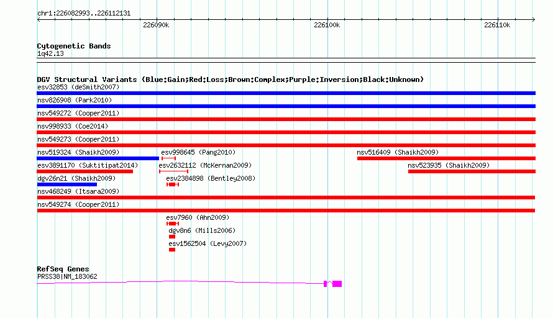Click the esv3891170 (Suktitipat2014) label
The width and height of the screenshot is (553, 318).
click(x=88, y=165)
